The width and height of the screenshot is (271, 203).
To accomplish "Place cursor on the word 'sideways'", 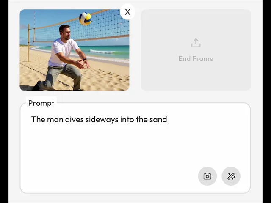I will [x=102, y=119].
